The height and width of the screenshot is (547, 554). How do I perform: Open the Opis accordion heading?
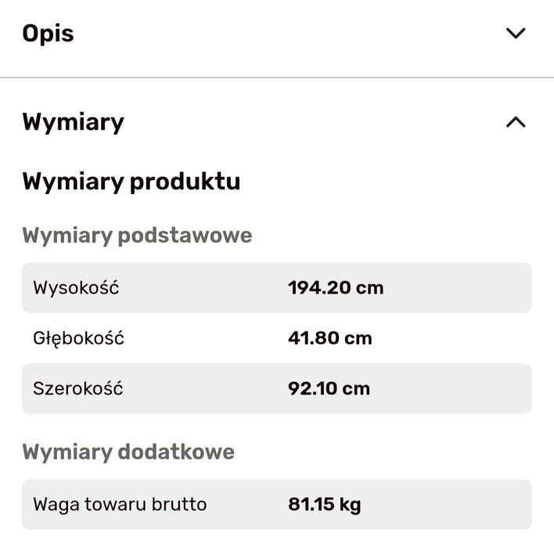point(49,34)
